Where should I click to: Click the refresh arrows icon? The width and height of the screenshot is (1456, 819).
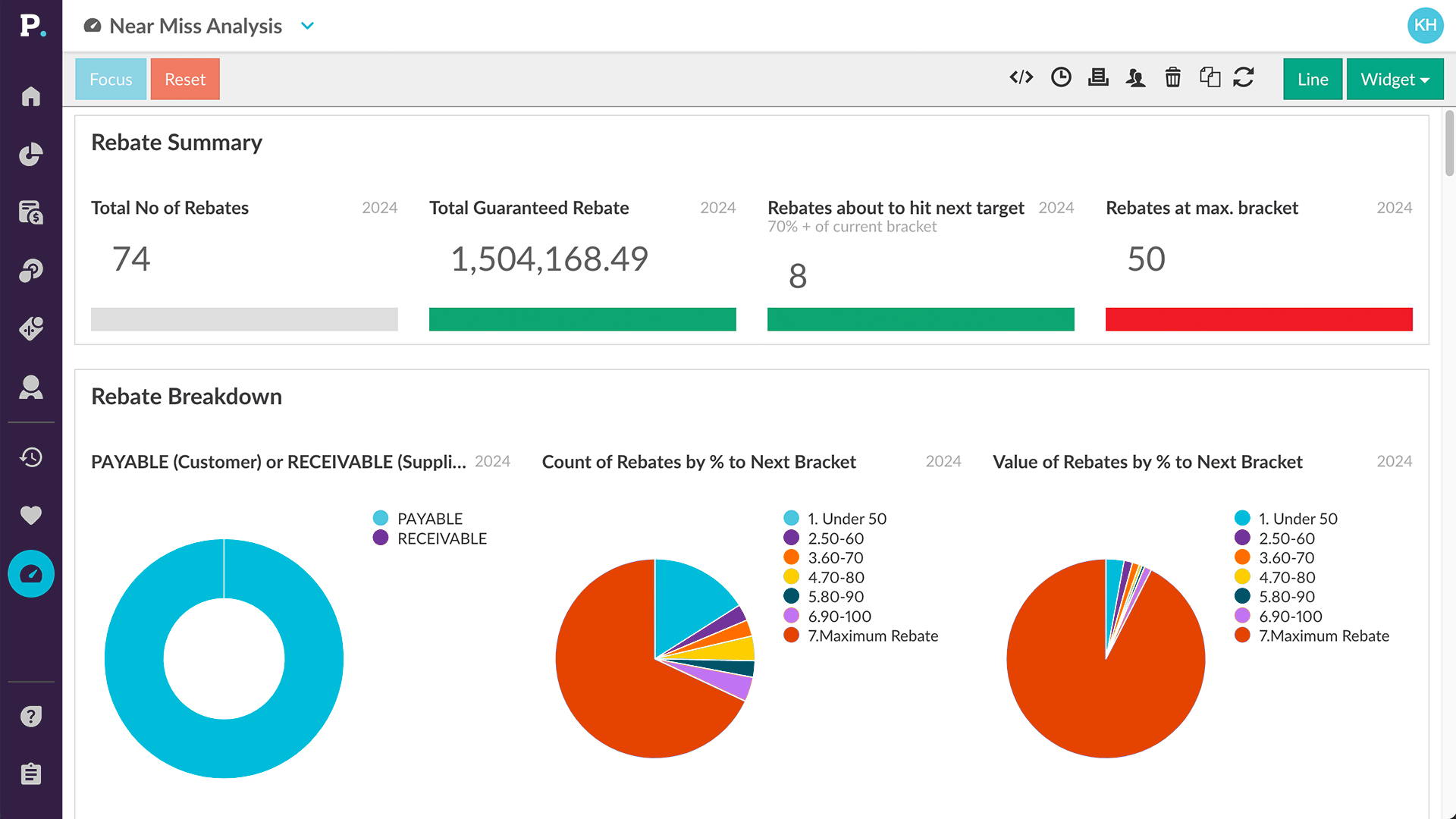1244,77
